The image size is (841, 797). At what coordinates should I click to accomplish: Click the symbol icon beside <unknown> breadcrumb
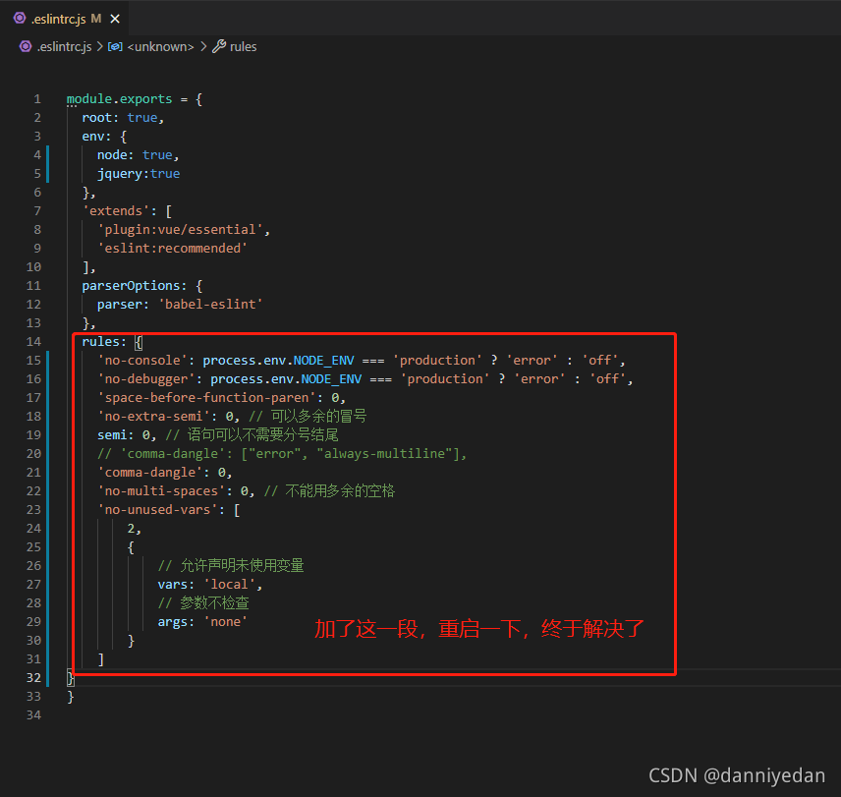click(x=115, y=46)
